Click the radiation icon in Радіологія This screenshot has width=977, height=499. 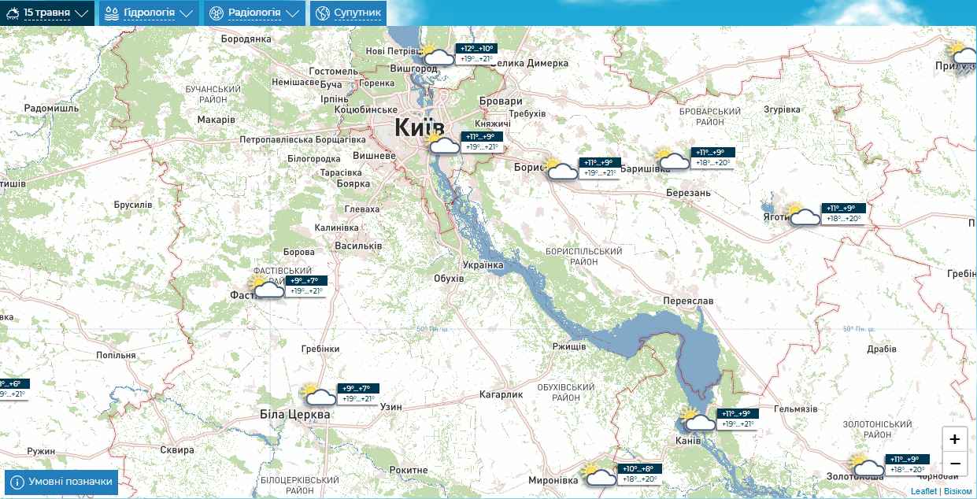216,13
